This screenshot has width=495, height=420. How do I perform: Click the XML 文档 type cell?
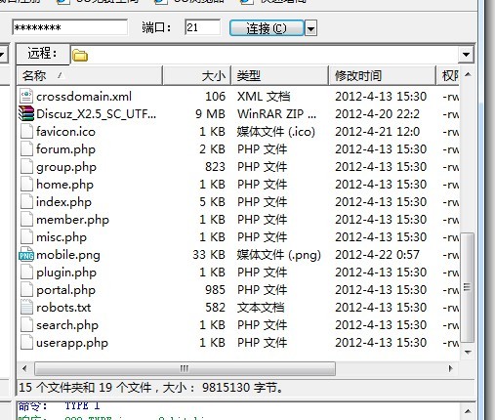pyautogui.click(x=264, y=97)
